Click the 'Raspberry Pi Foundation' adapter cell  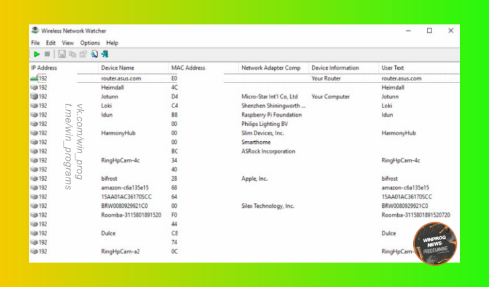point(272,115)
